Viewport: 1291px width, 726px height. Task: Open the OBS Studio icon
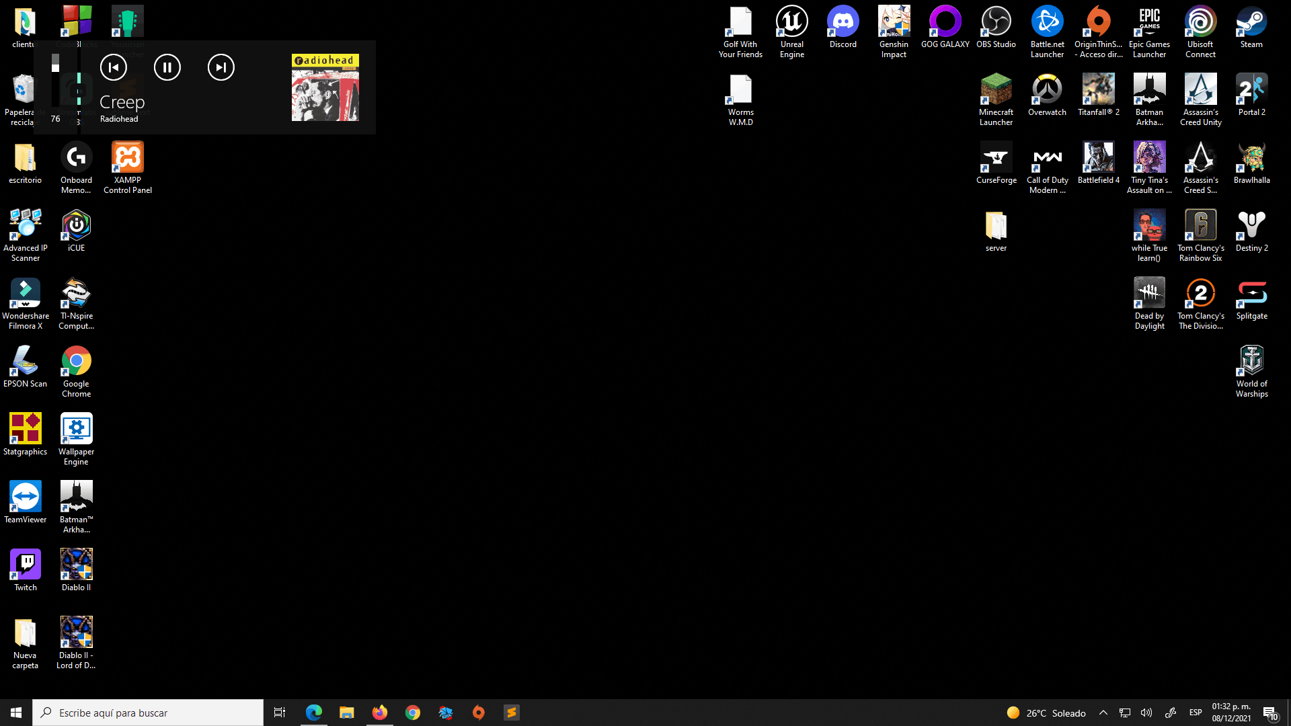(x=996, y=27)
